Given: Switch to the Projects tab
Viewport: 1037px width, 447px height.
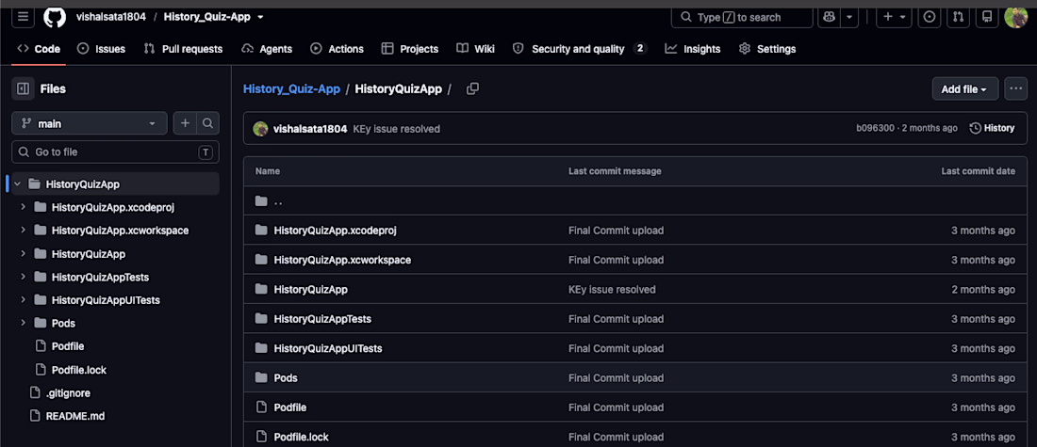Looking at the screenshot, I should [x=410, y=49].
